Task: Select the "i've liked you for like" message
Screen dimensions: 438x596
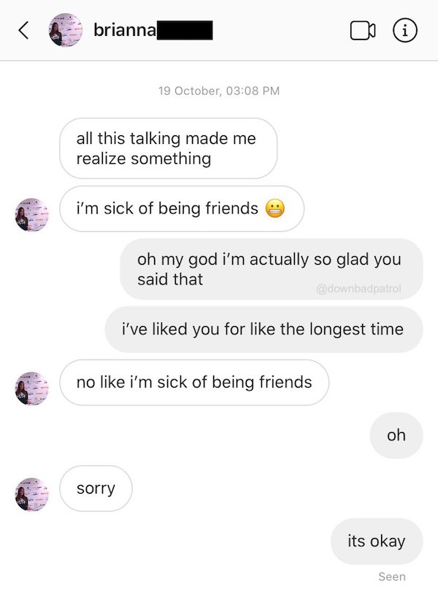Action: click(263, 329)
